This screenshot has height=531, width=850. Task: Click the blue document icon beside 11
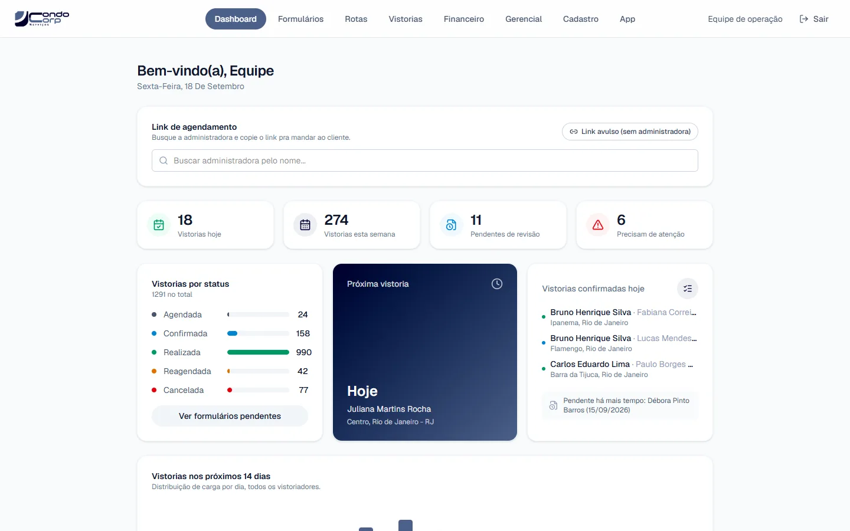[452, 225]
